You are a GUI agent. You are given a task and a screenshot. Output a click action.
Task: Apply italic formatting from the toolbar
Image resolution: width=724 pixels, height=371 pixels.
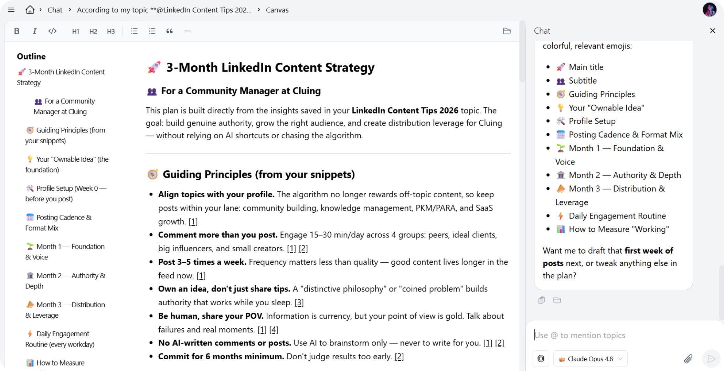(x=34, y=31)
